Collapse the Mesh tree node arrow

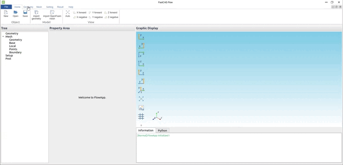[3, 37]
